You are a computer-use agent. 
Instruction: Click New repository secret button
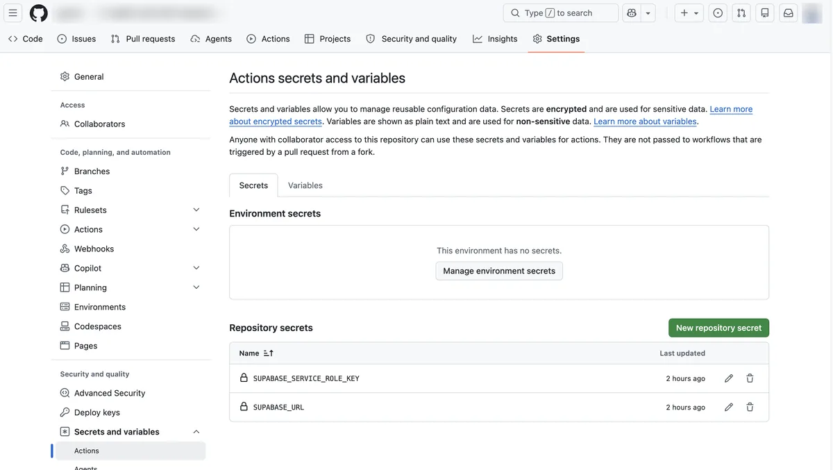718,328
